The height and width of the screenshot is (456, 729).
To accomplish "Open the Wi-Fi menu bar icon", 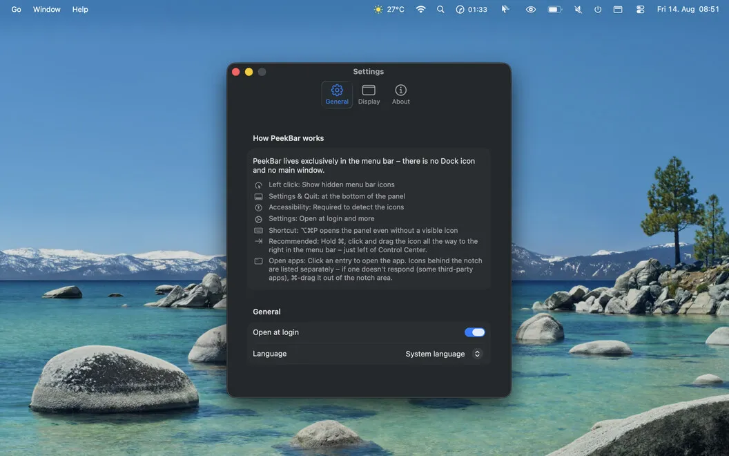I will pos(420,9).
